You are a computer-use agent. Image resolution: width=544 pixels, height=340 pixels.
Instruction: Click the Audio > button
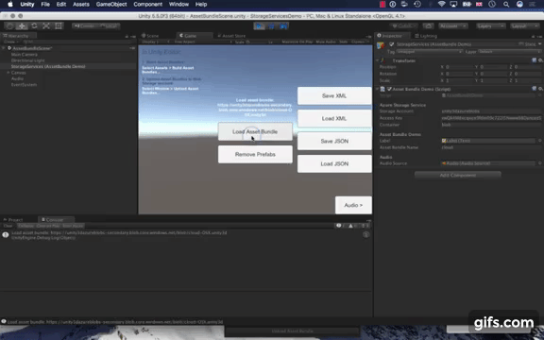point(353,205)
